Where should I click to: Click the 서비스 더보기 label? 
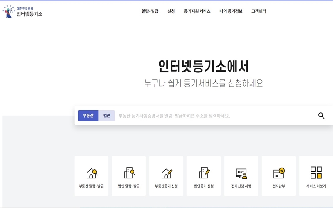[316, 186]
